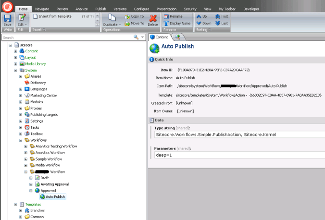
Task: Click the Content node icon in tree
Action: pyautogui.click(x=22, y=51)
